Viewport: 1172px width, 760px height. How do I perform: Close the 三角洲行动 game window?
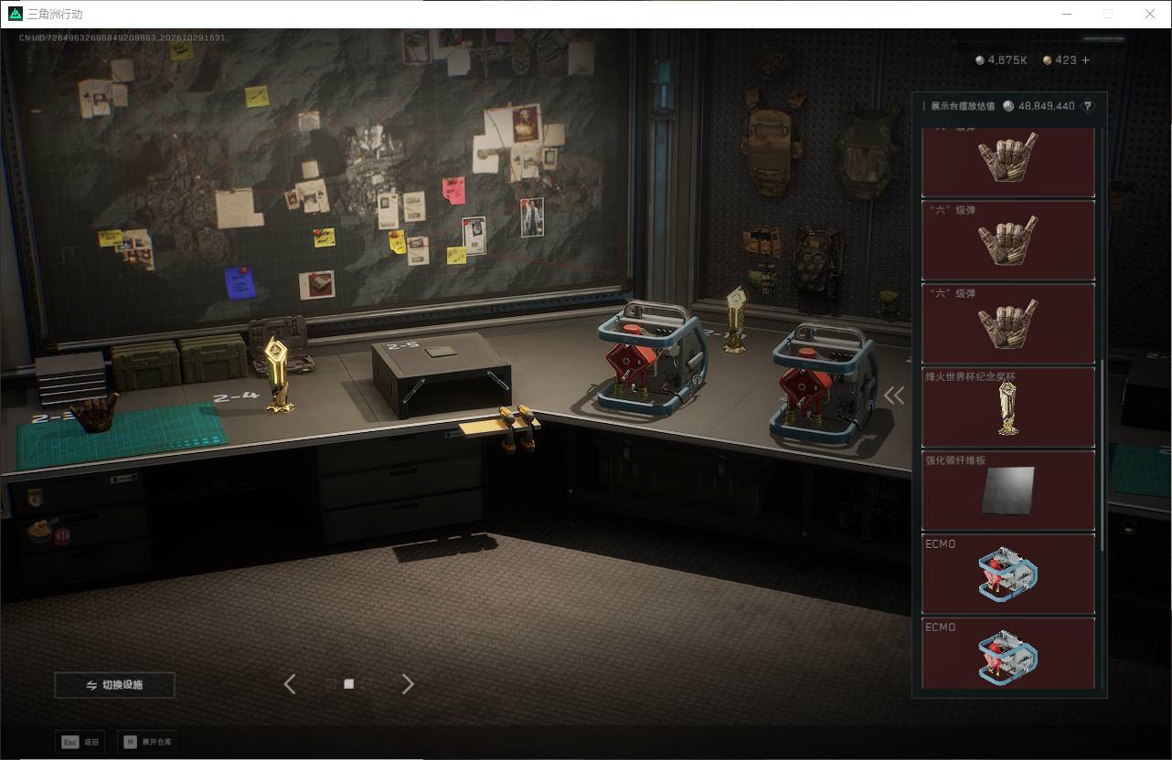coord(1150,14)
